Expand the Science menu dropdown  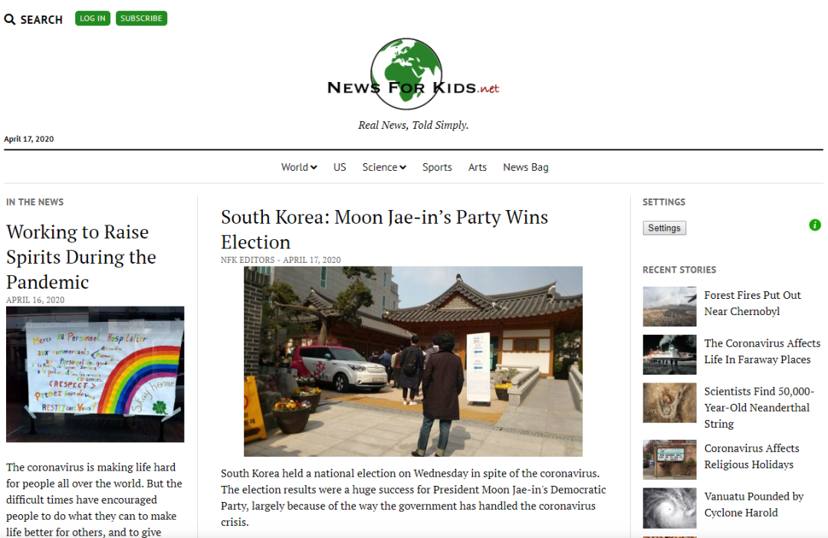[x=384, y=167]
